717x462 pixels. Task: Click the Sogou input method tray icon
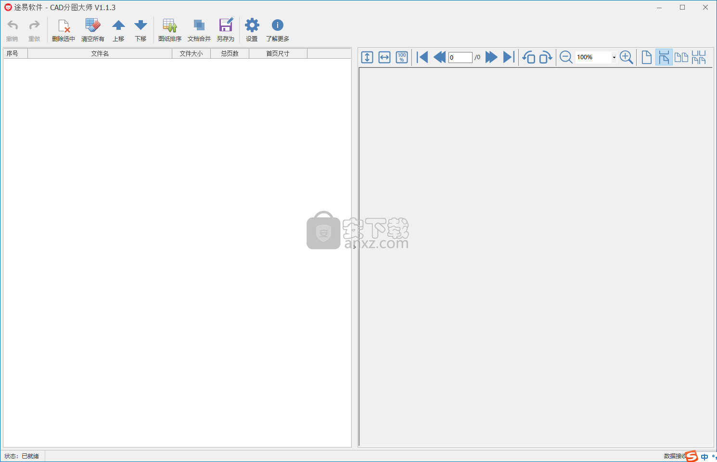tap(691, 456)
